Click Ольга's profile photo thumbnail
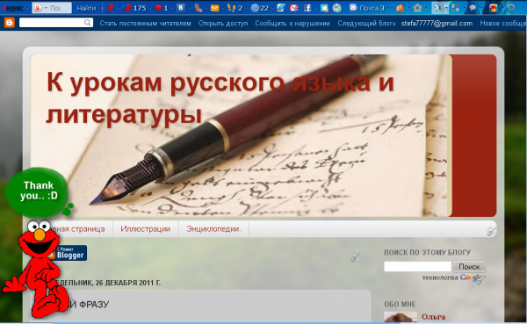527x324 pixels. [401, 317]
